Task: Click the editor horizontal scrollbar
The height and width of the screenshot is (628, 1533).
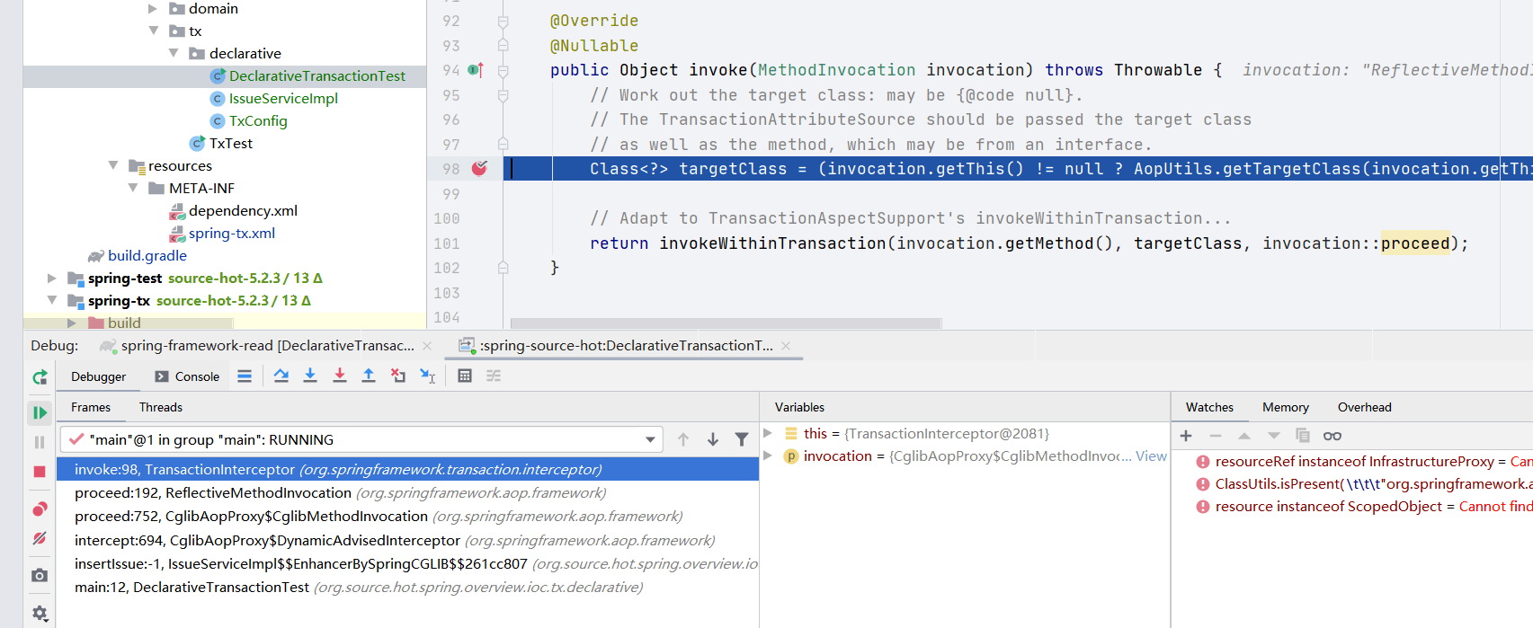Action: click(x=726, y=323)
